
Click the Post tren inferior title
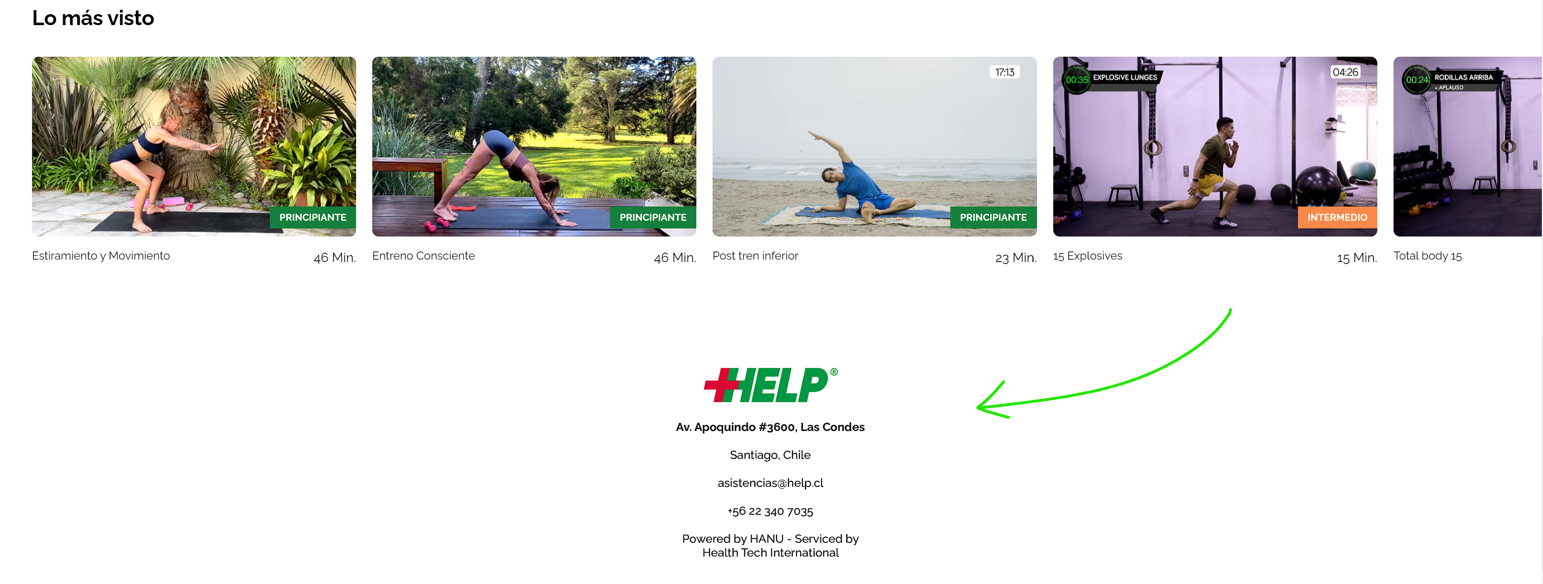(x=755, y=256)
